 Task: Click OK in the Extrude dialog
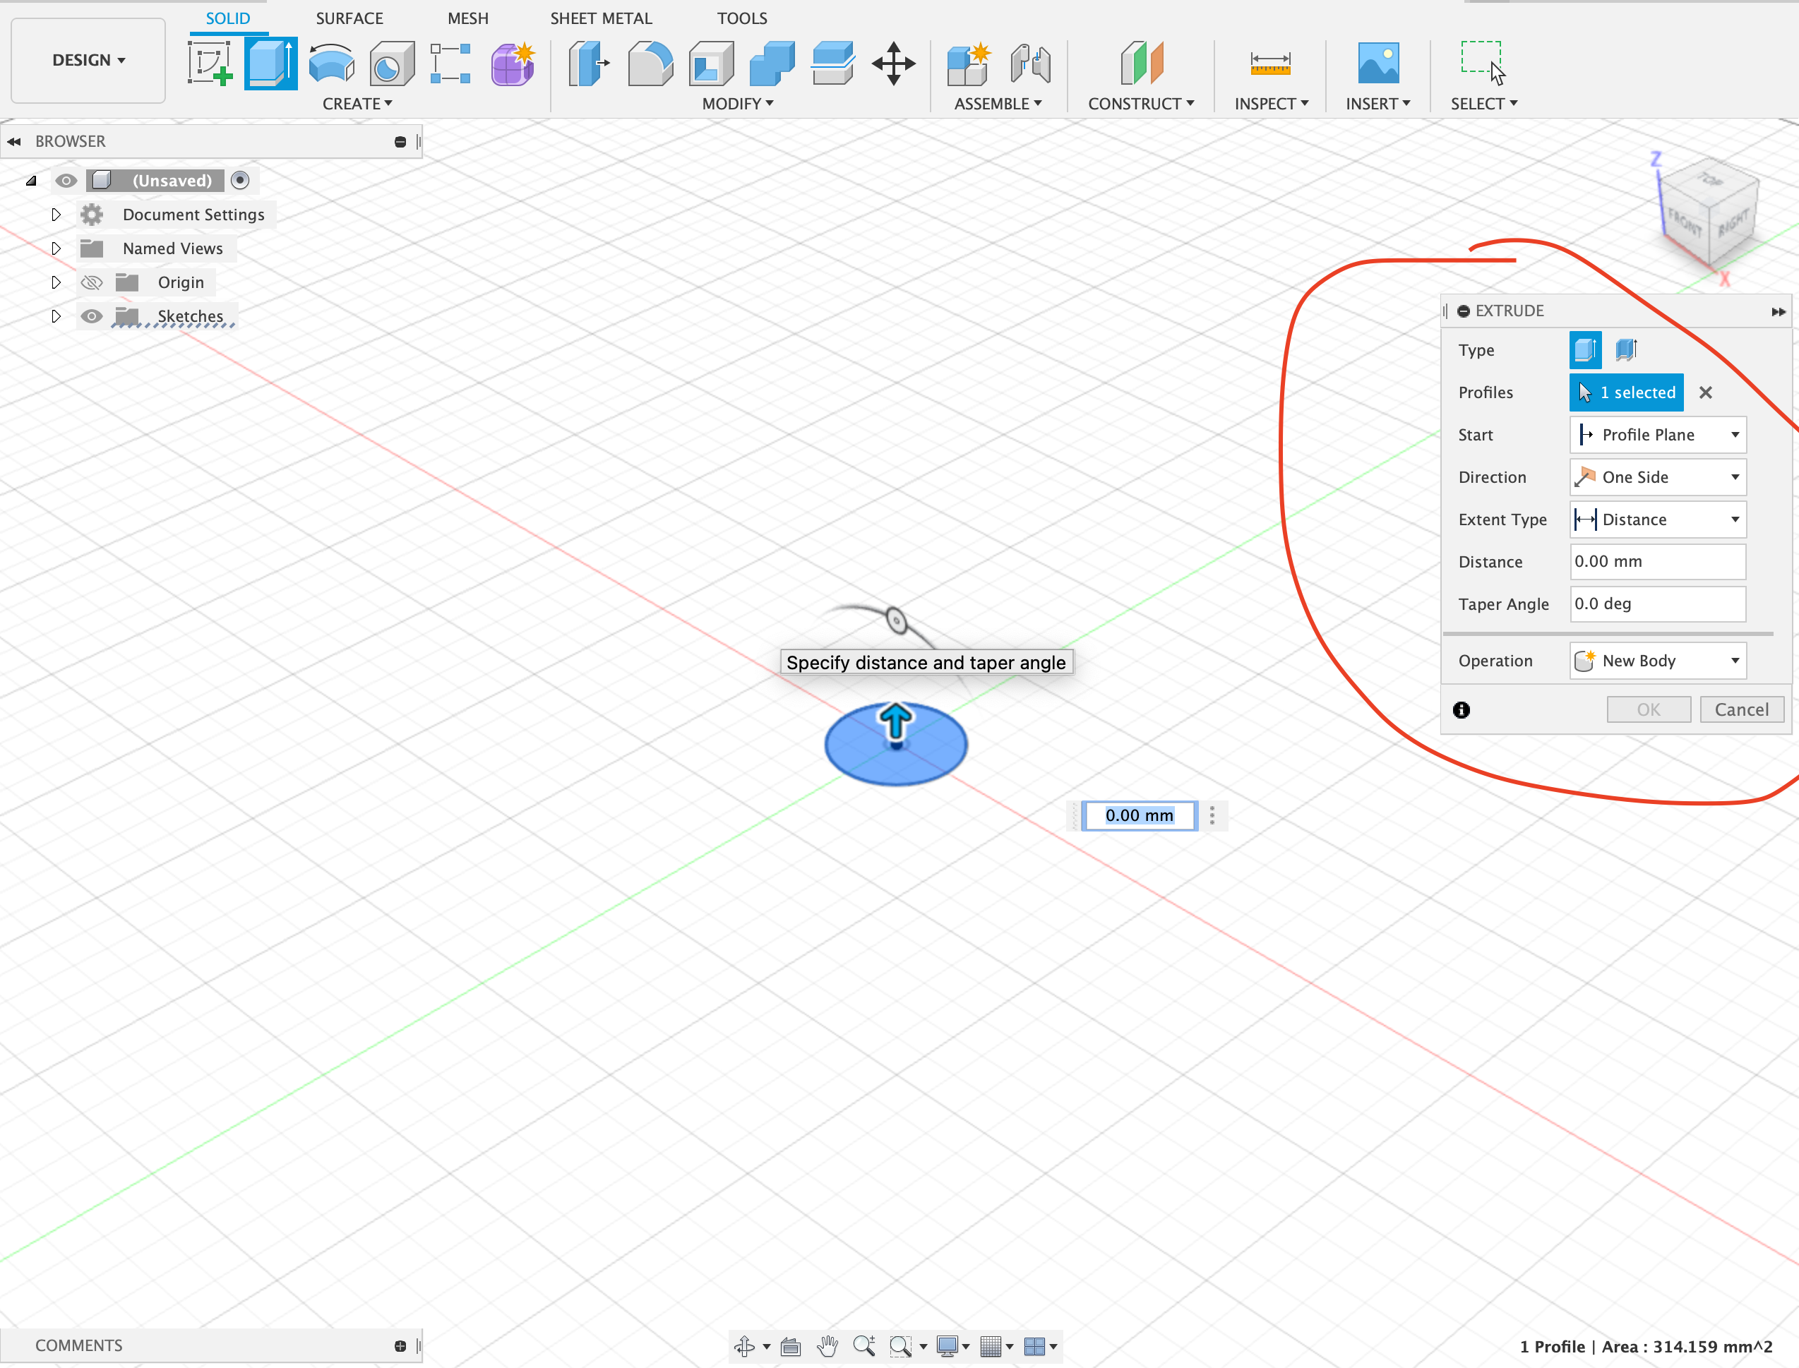click(x=1649, y=710)
